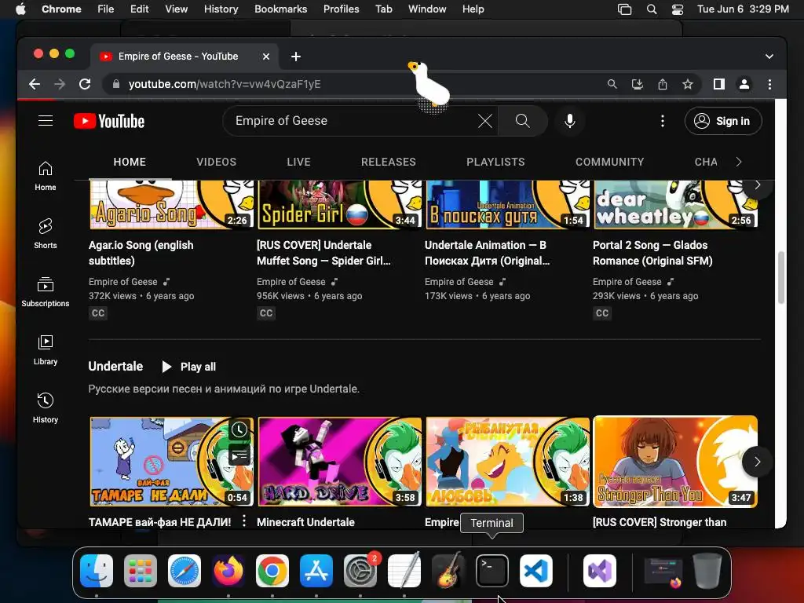Open Subscriptions in the sidebar
The image size is (804, 603).
pos(45,291)
